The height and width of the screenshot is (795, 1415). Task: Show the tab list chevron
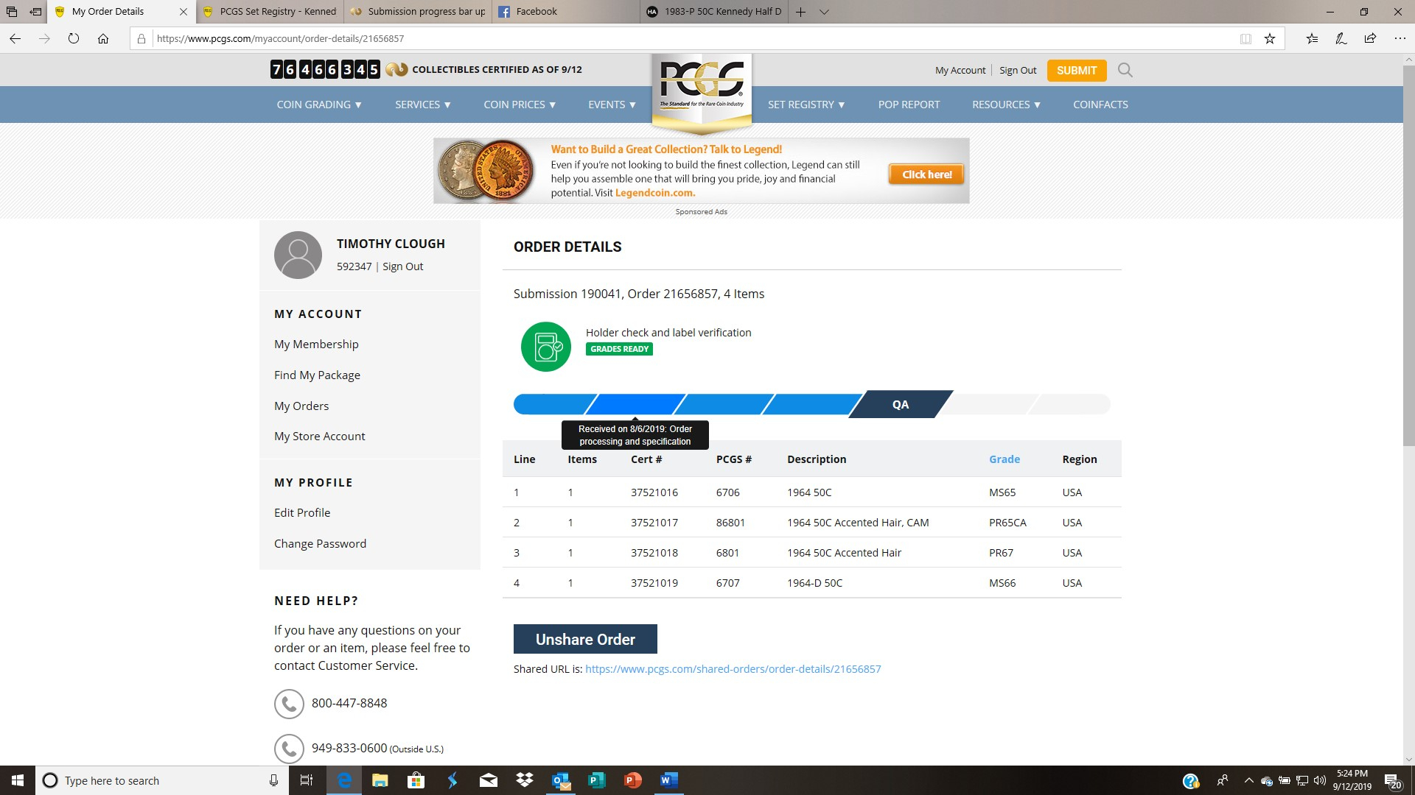(824, 12)
